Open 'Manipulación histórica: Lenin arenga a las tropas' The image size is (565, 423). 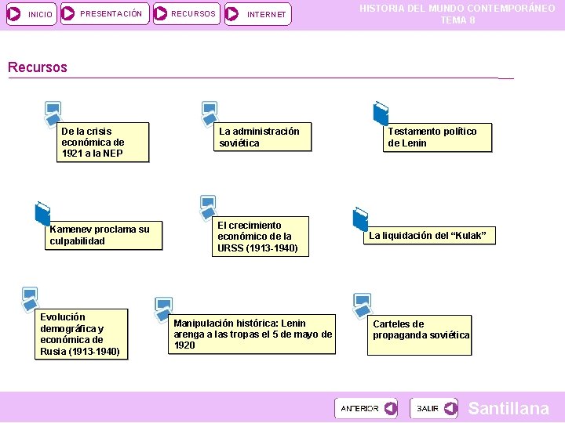pyautogui.click(x=252, y=334)
